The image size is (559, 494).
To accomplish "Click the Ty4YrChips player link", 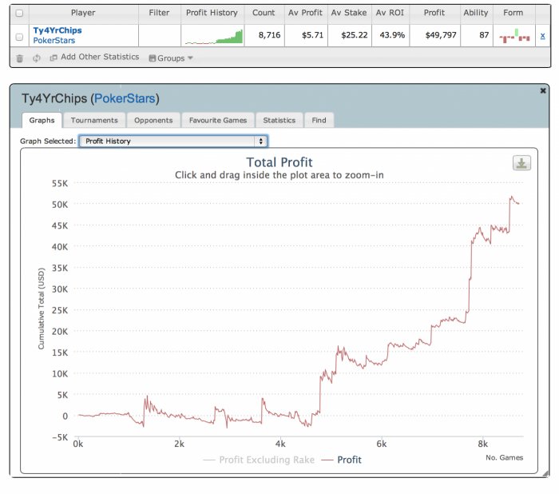I will pyautogui.click(x=57, y=30).
